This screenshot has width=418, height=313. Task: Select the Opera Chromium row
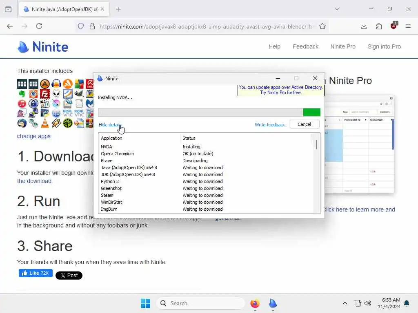click(x=205, y=154)
